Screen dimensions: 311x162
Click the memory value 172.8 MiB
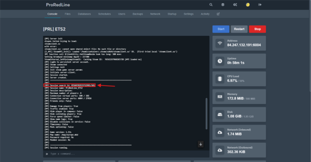(235, 98)
